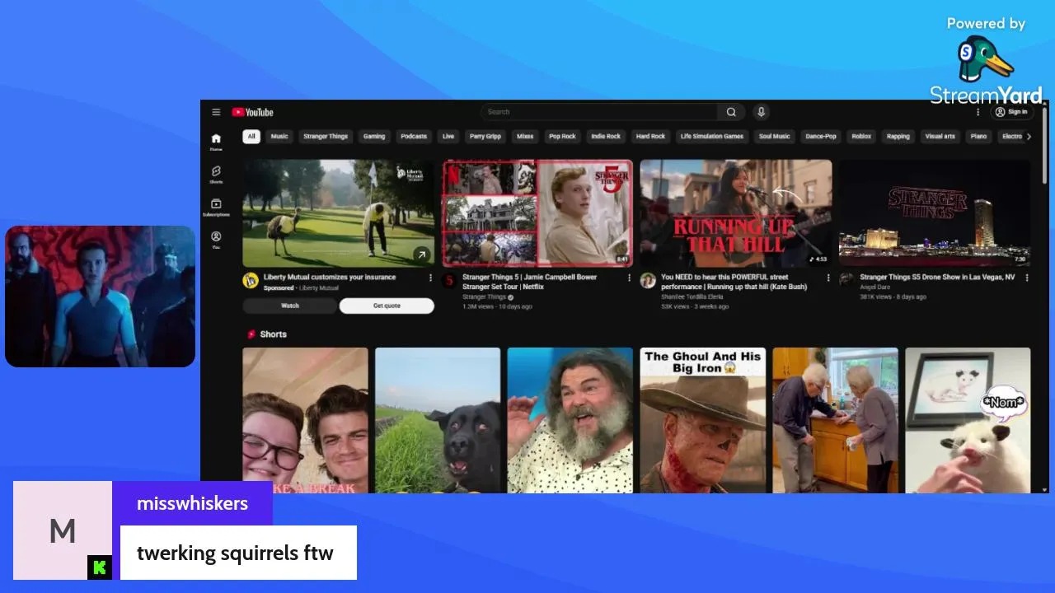
Task: Click the misswhiskers chat username banner
Action: (x=192, y=503)
